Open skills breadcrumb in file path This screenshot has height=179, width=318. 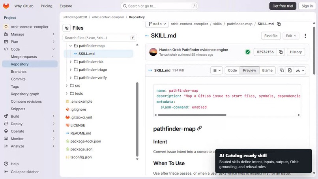click(217, 24)
